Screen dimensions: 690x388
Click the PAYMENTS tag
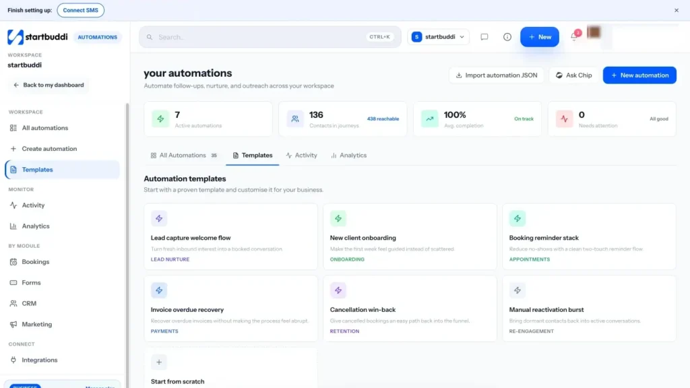pyautogui.click(x=164, y=331)
